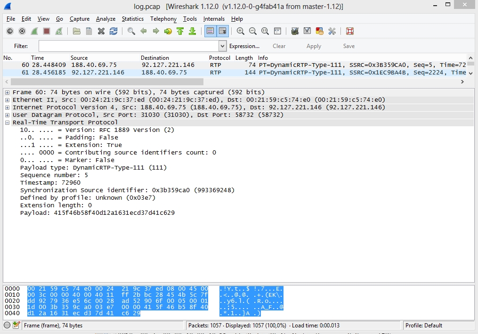Viewport: 478px width, 334px height.
Task: Expand the Ethernet II tree node
Action: 8,100
